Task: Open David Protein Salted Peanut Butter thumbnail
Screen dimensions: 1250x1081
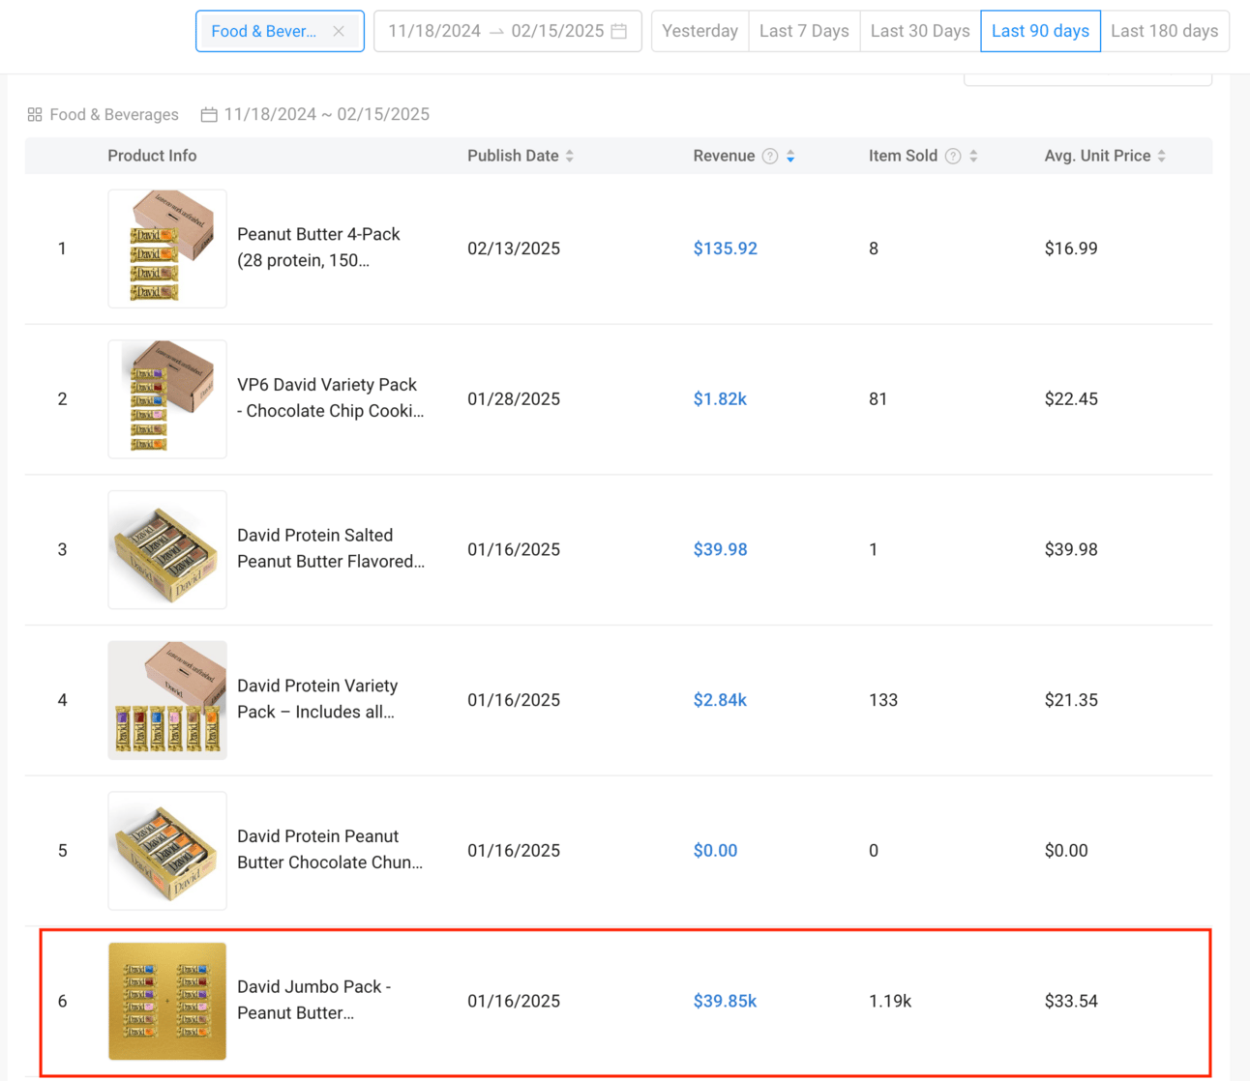Action: [167, 549]
